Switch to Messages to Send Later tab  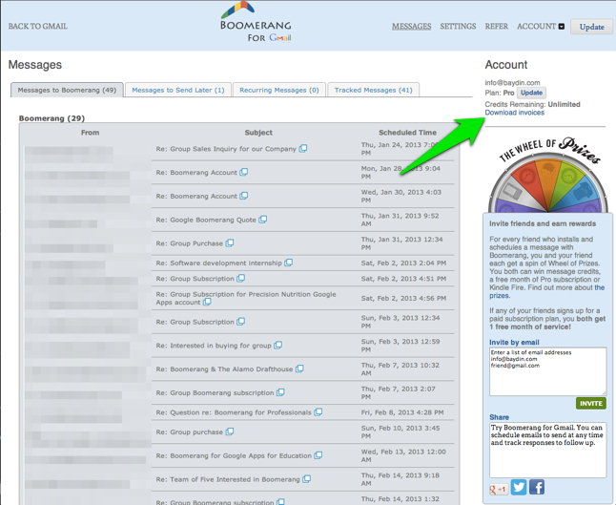click(178, 90)
